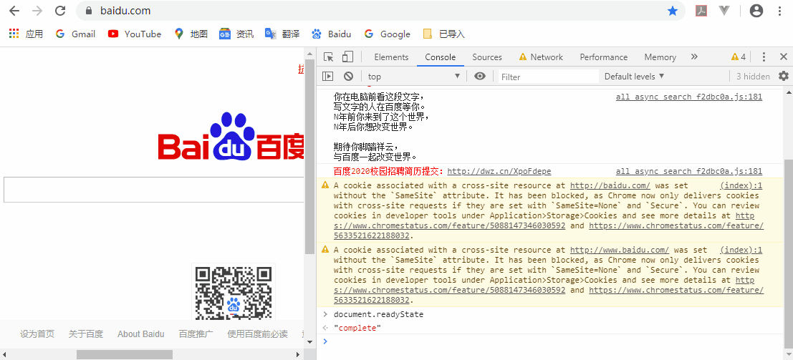Open the 翻译 translate bookmark

coord(282,34)
